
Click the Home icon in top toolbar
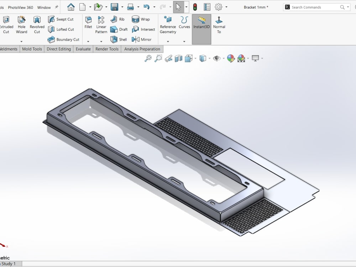click(x=71, y=7)
